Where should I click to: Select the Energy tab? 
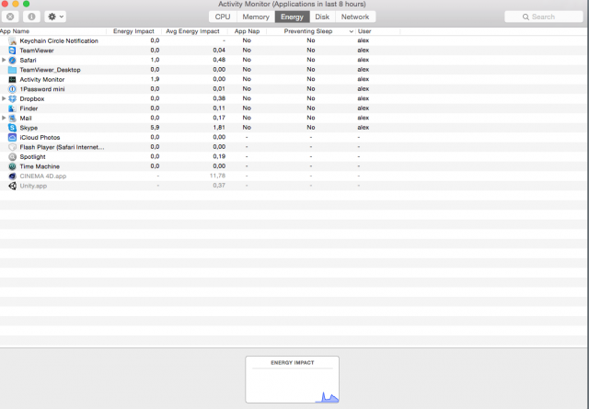292,17
